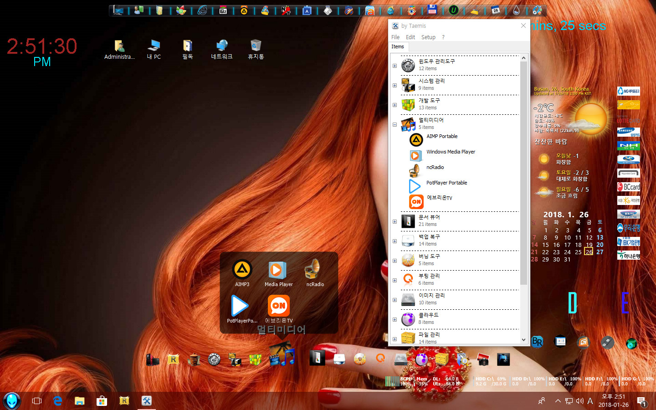Expand the 클라우드 group
This screenshot has height=410, width=656.
395,320
